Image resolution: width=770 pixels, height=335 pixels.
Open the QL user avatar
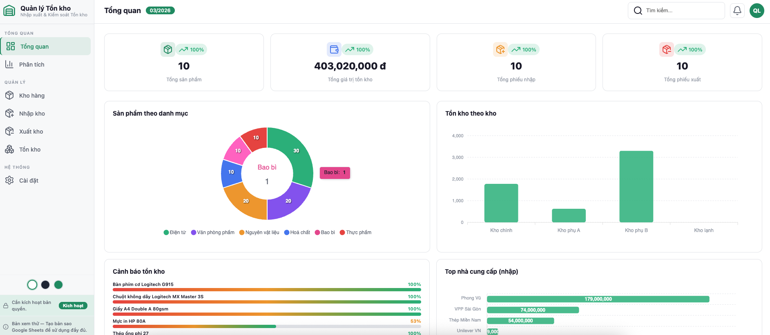tap(757, 11)
